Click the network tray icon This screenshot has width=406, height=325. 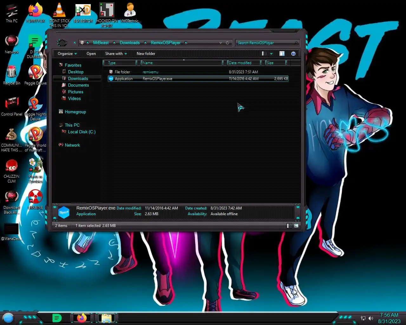(363, 318)
